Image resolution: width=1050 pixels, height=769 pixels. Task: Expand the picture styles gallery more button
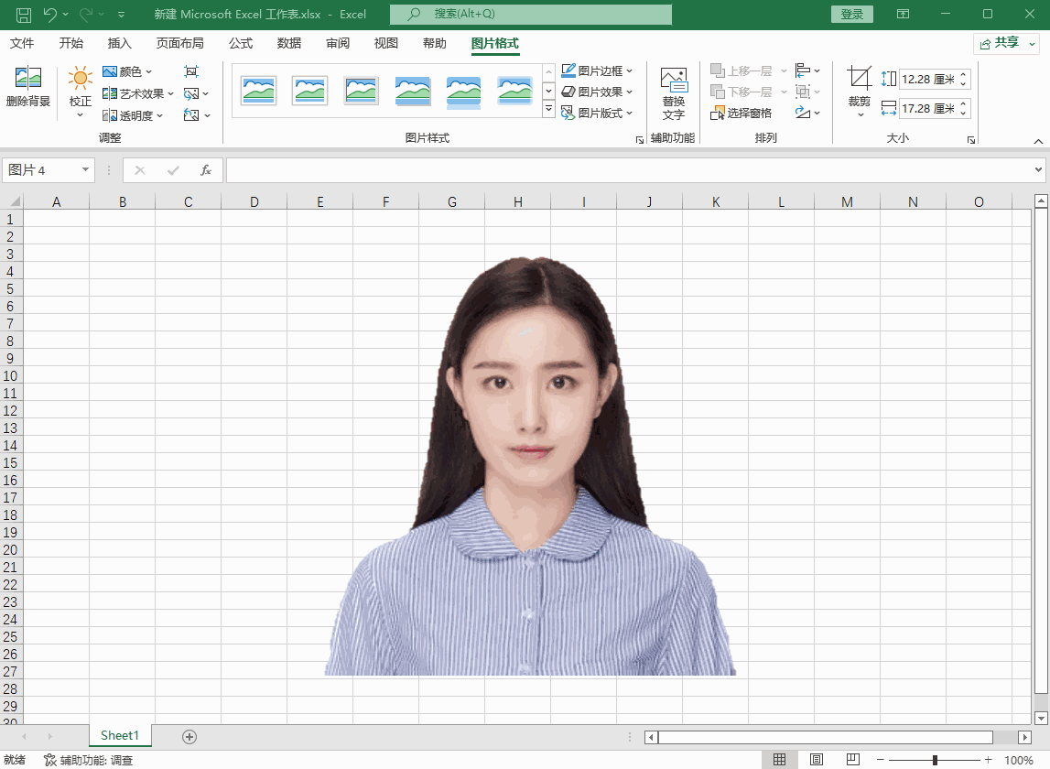coord(548,109)
